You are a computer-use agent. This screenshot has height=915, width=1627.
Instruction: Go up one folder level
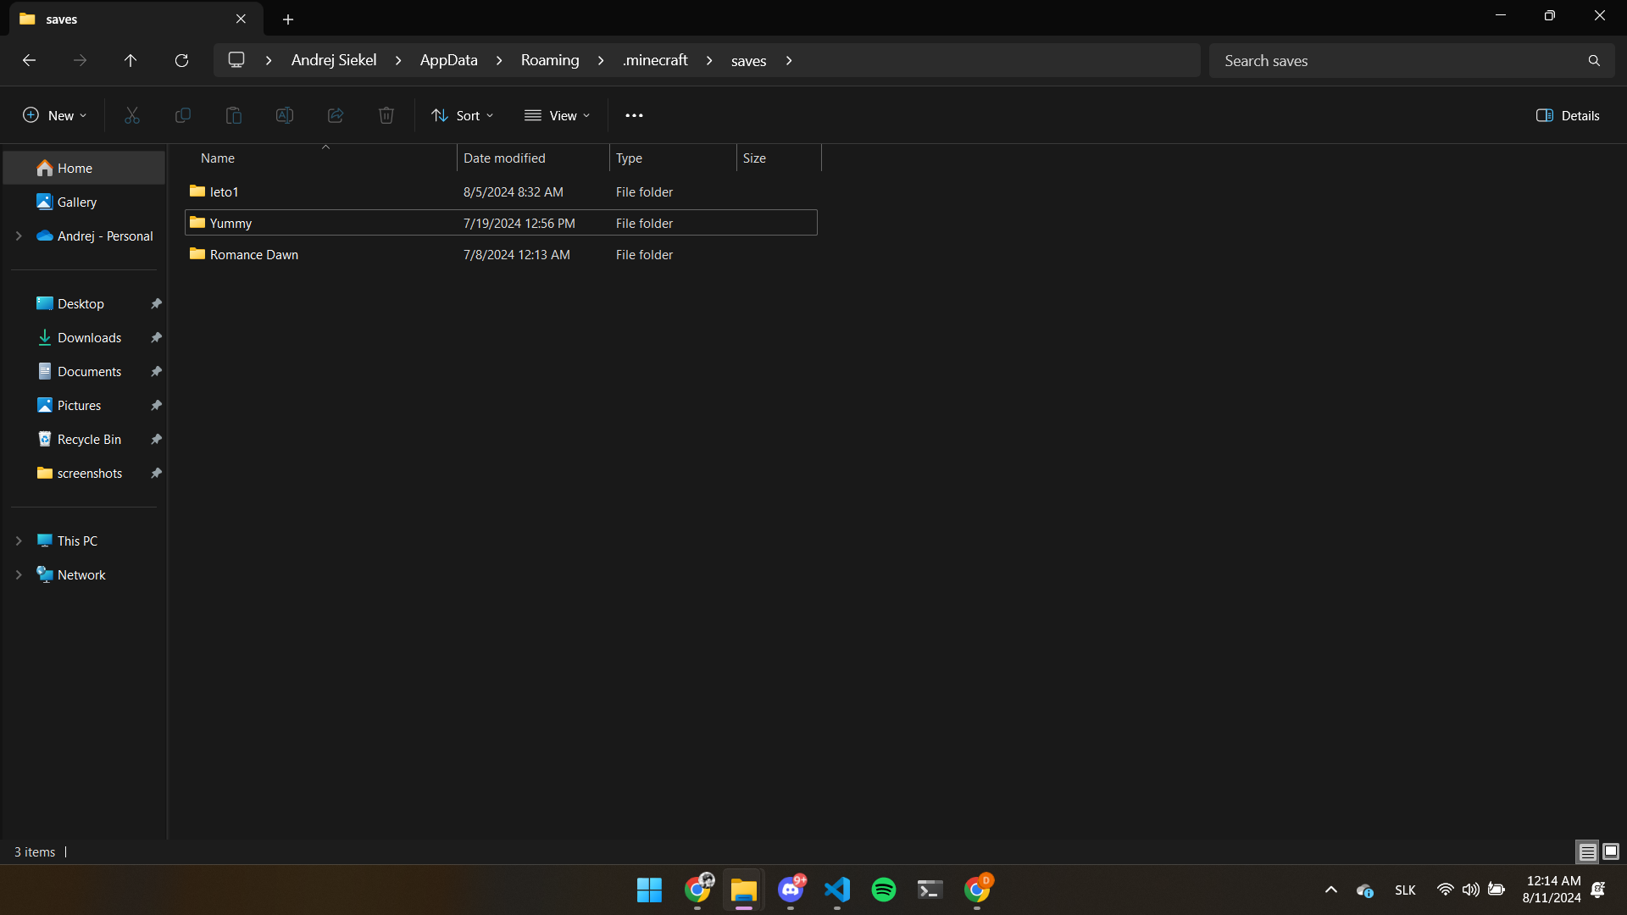click(x=130, y=60)
